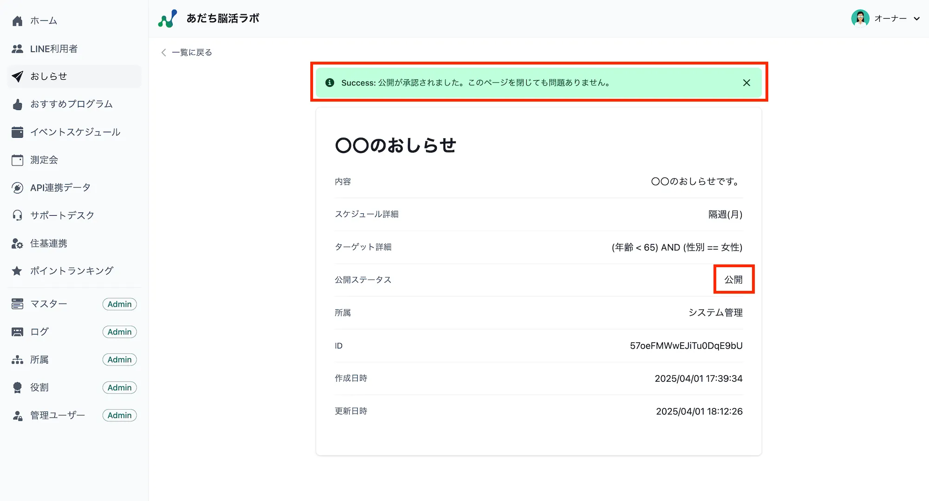
Task: Click the 住基連携 user-gear icon
Action: (x=17, y=243)
